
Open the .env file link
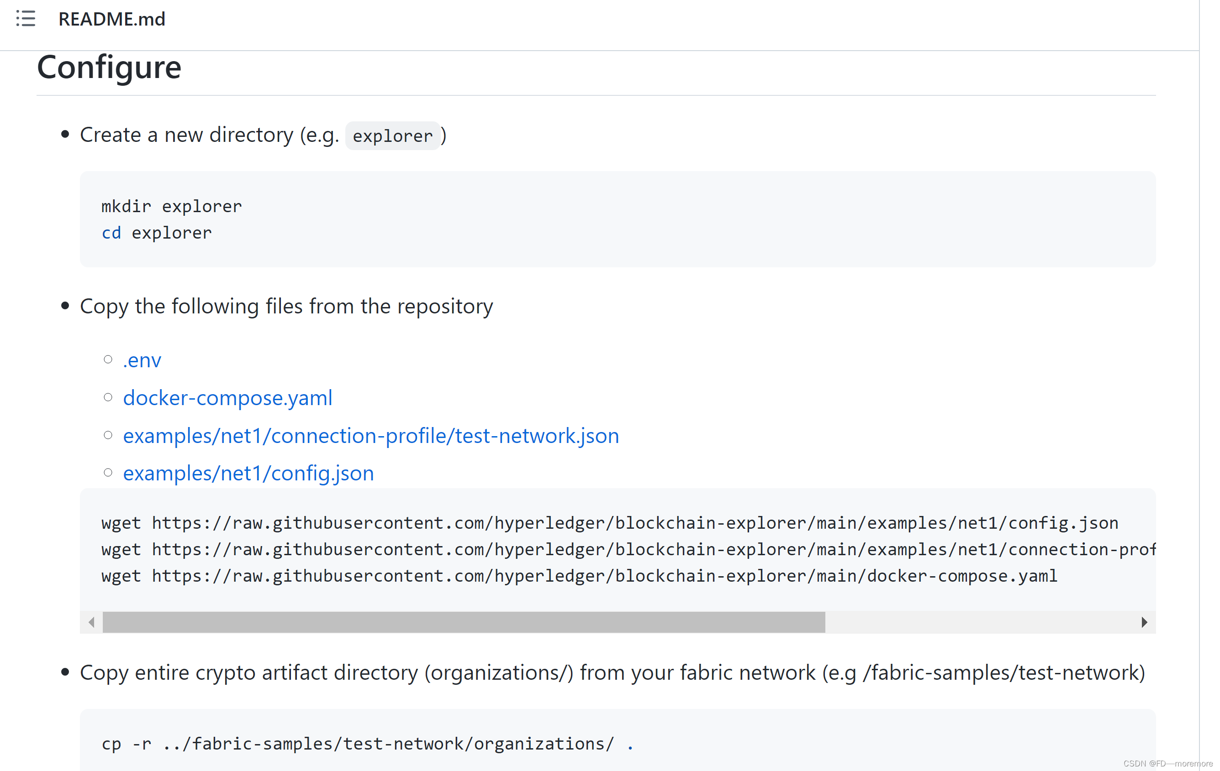click(x=142, y=360)
